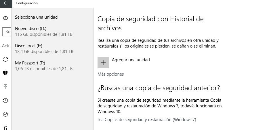Open the Recovery history clock icon

pos(5,101)
